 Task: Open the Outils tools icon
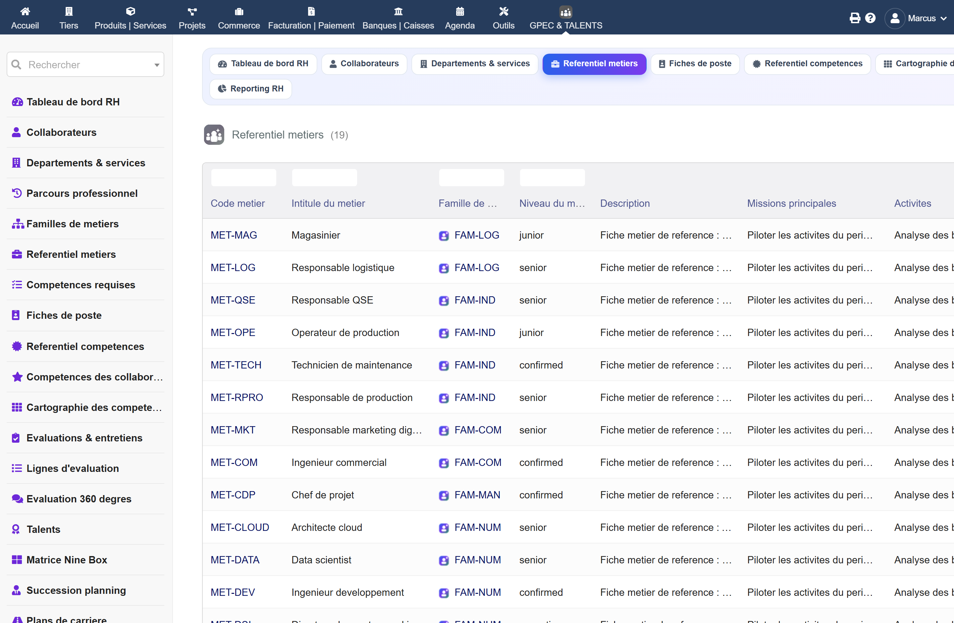503,11
